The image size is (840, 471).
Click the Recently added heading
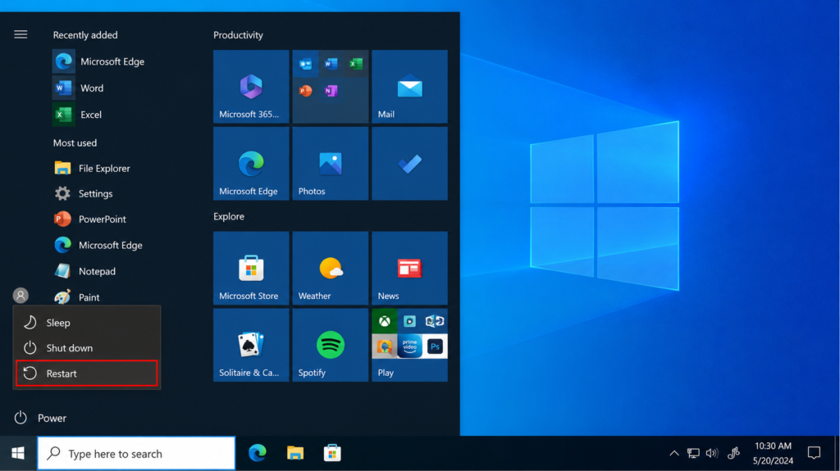click(x=85, y=34)
